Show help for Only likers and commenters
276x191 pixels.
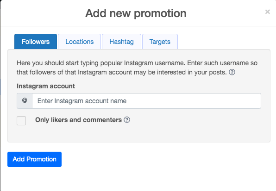click(x=127, y=120)
